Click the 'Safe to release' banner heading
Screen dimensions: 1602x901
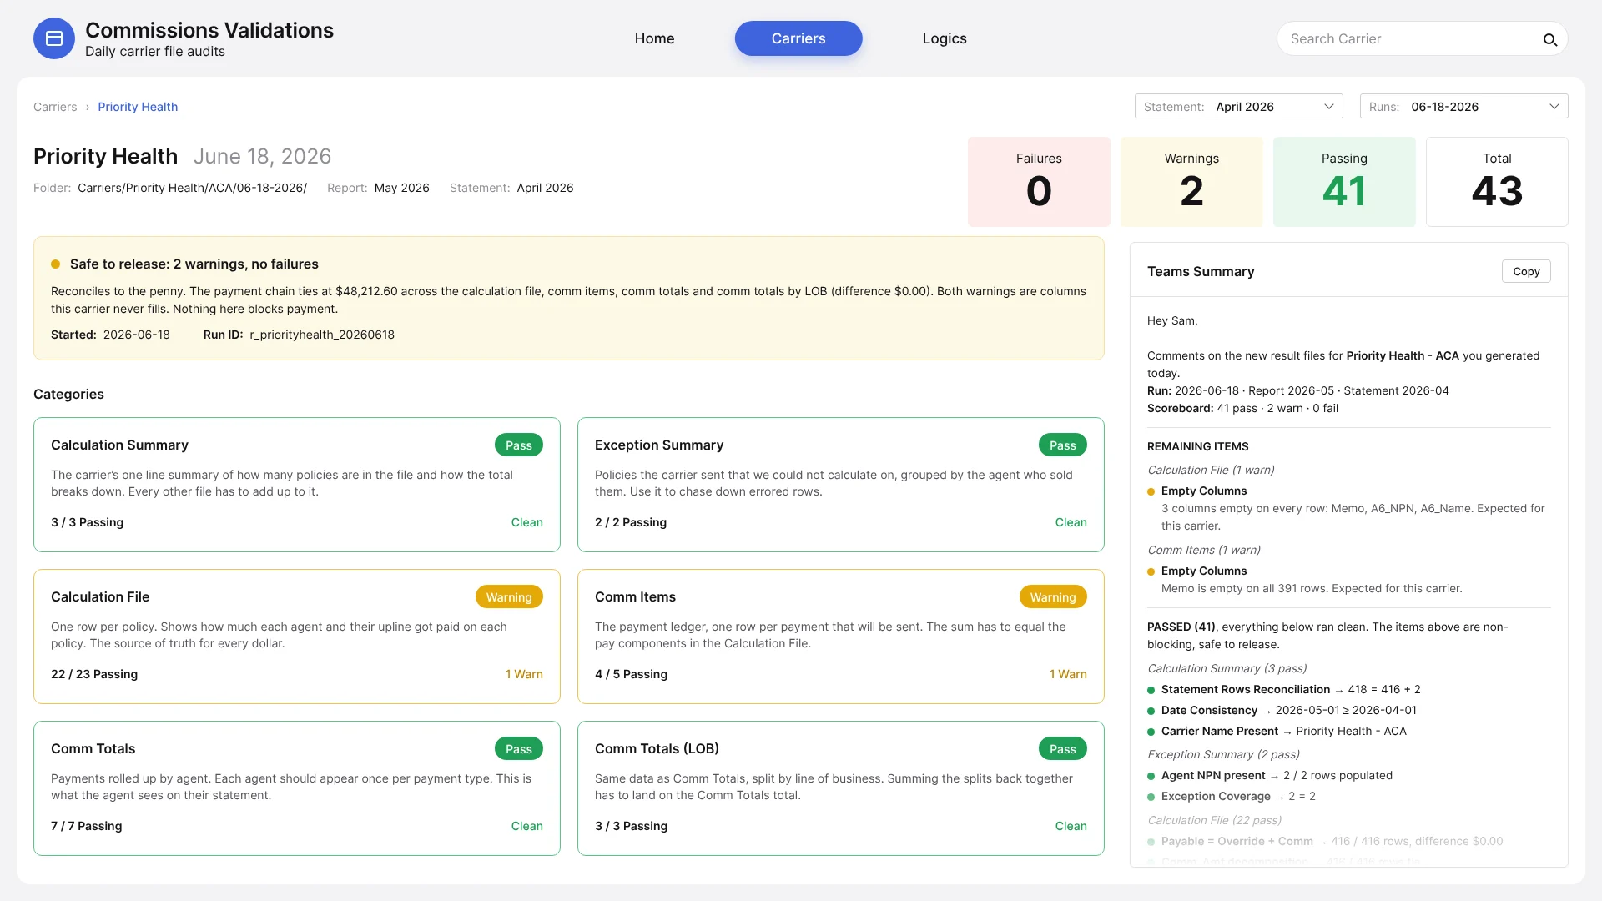tap(194, 264)
